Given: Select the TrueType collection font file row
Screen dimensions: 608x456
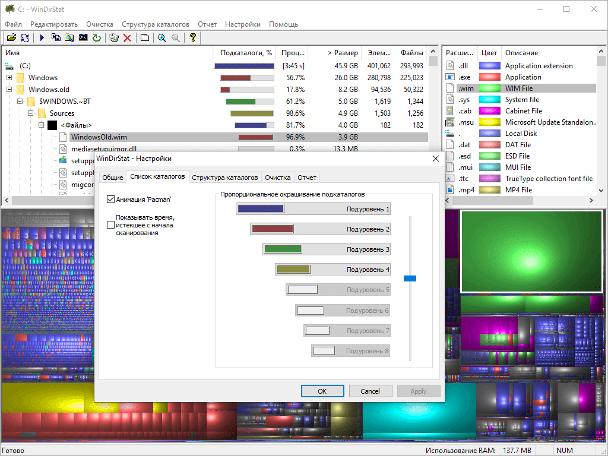Looking at the screenshot, I should pyautogui.click(x=521, y=178).
